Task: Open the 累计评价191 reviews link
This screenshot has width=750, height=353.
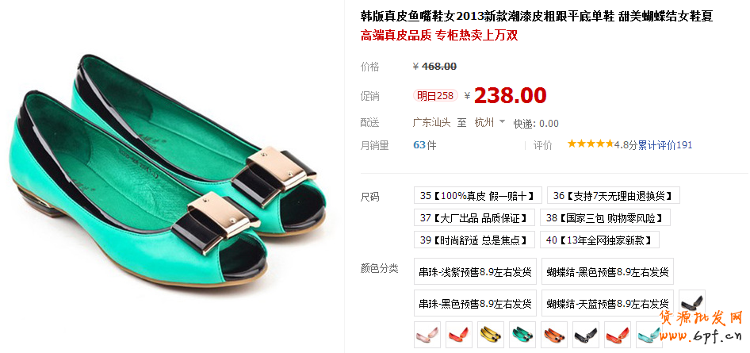Action: (665, 145)
